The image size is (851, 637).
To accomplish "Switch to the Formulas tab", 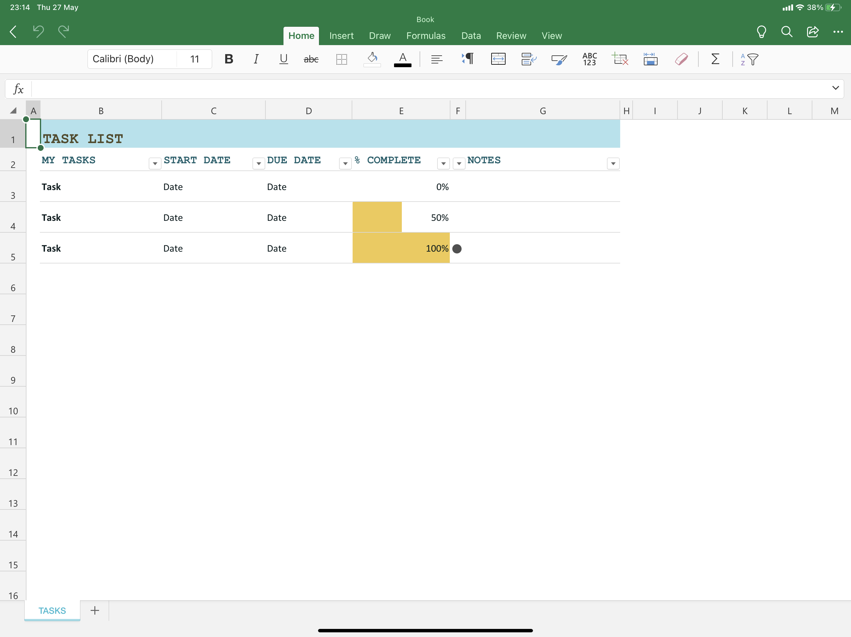I will [x=425, y=36].
